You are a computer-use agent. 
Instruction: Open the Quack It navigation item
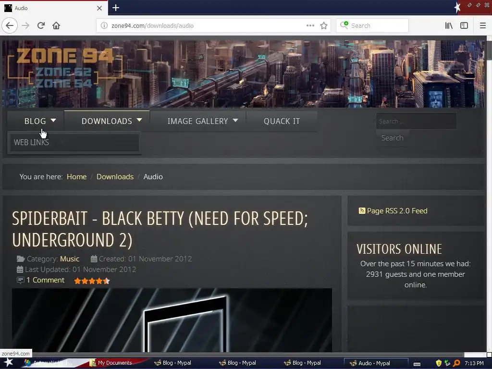[x=282, y=121]
